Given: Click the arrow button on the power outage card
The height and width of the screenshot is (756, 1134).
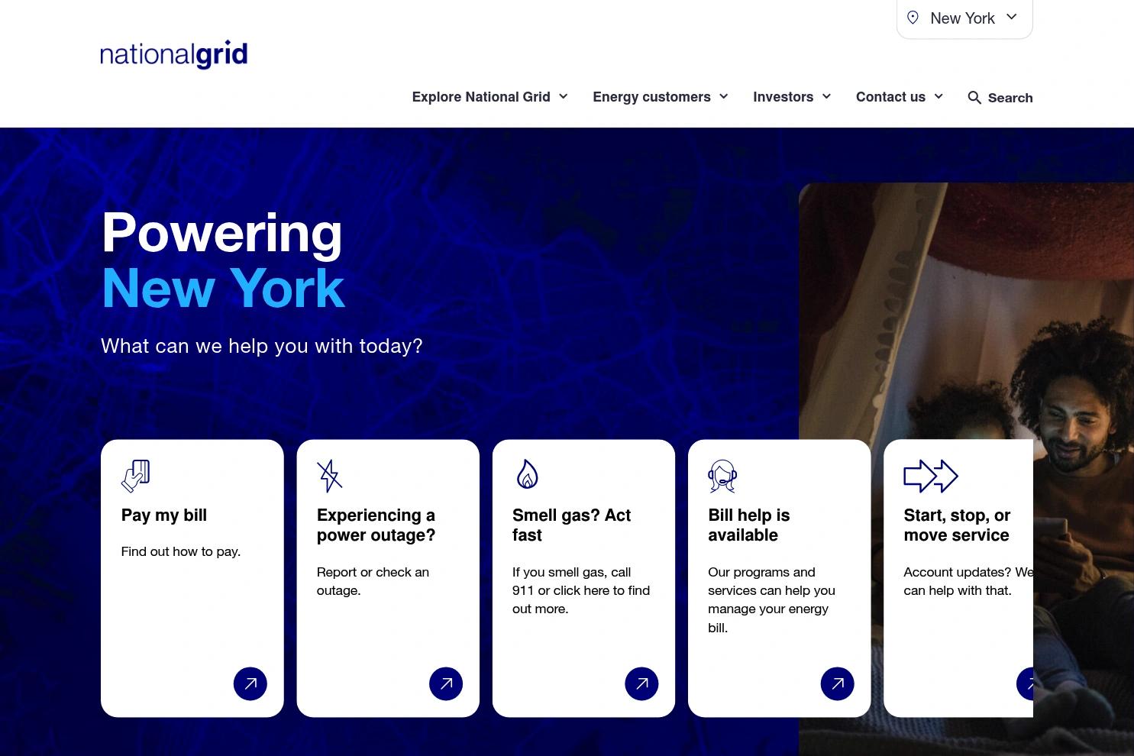Looking at the screenshot, I should [446, 683].
